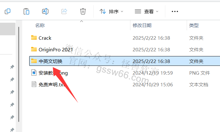
Task: Select the 安装教程 PNG image file
Action: 124,73
